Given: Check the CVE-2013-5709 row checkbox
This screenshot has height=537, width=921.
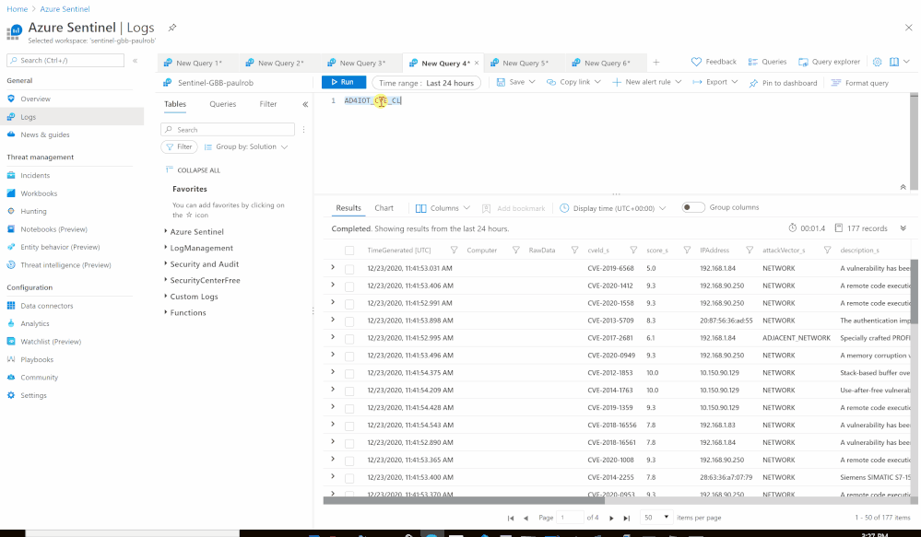Looking at the screenshot, I should (349, 321).
